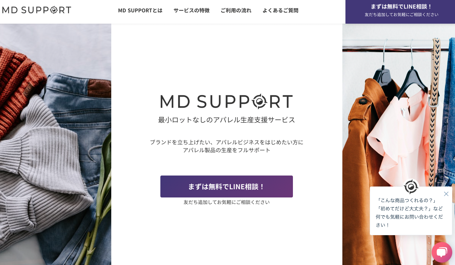455x265 pixels.
Task: Open ご利用の流れ navigation link
Action: [x=236, y=10]
